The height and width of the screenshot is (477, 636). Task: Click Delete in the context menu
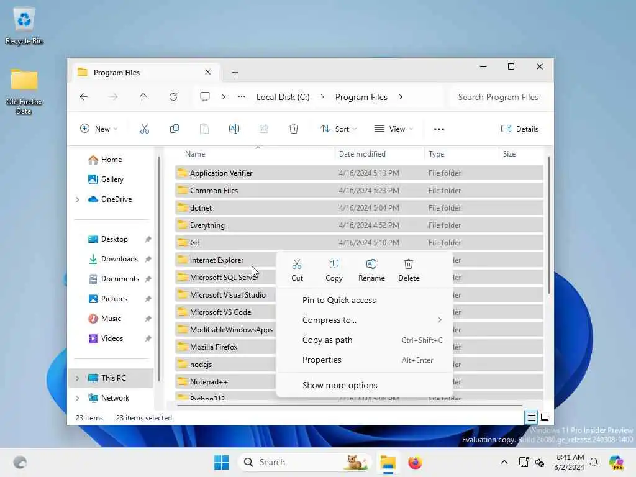409,271
